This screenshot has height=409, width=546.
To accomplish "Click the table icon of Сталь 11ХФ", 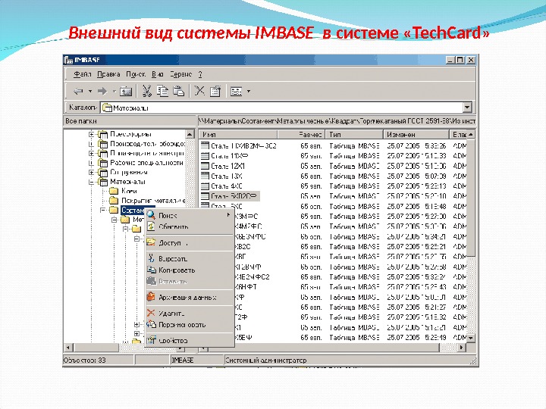I will (x=205, y=156).
